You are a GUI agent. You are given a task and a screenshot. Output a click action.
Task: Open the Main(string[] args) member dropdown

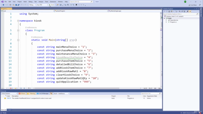click(x=135, y=11)
